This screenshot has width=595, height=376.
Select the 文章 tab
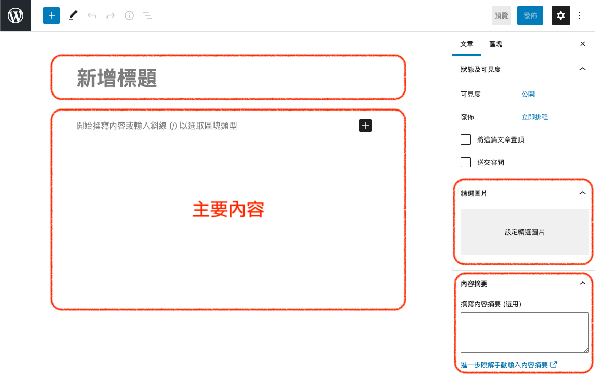point(467,44)
